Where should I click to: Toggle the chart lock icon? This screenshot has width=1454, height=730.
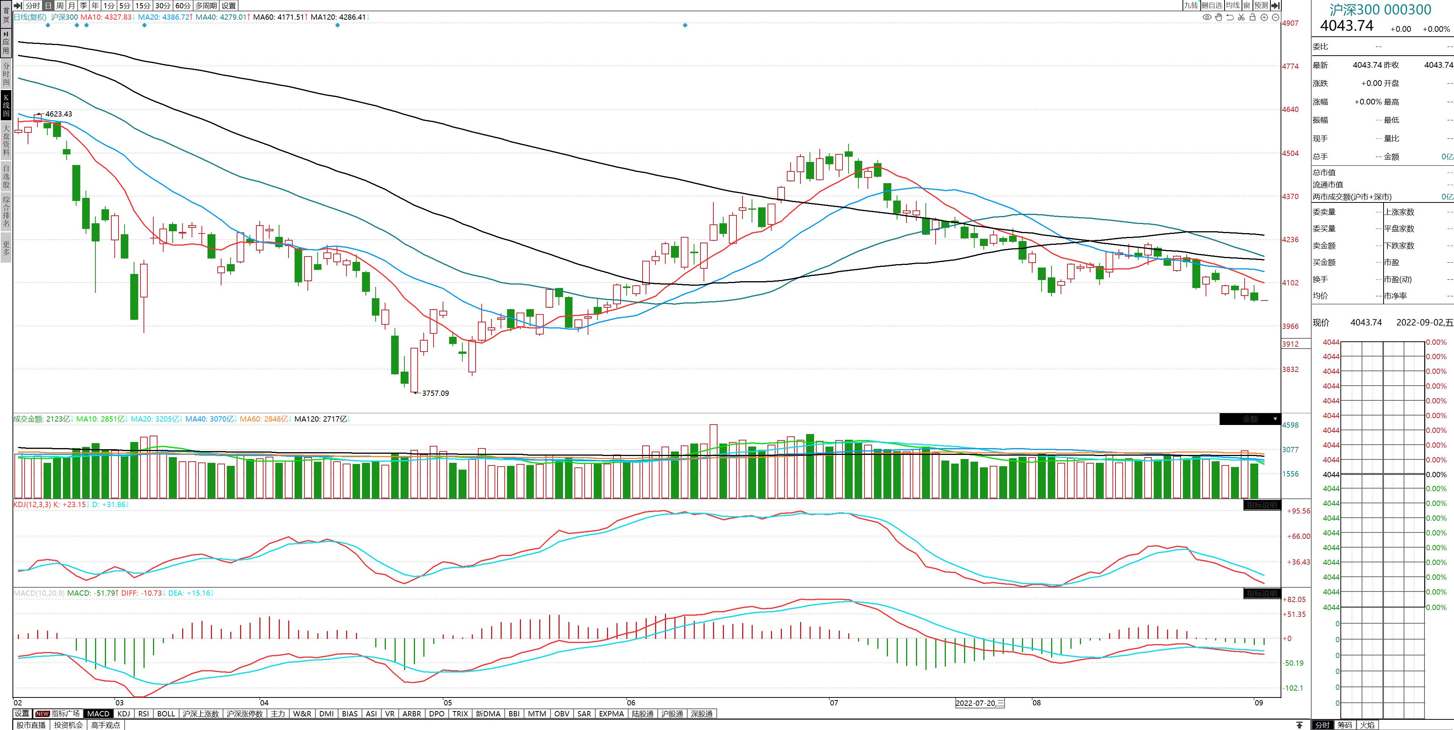(x=1253, y=17)
